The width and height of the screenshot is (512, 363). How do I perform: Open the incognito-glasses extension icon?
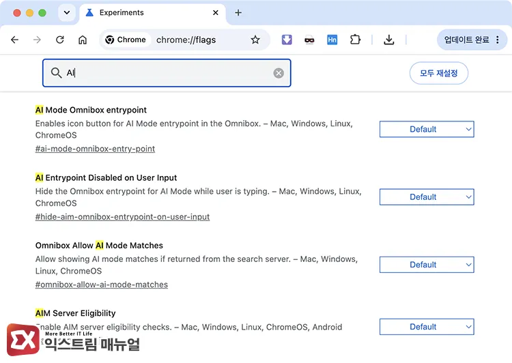[x=309, y=40]
